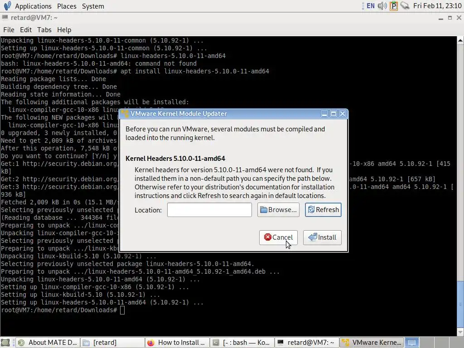Click the yellow P tray icon
The width and height of the screenshot is (464, 348).
[394, 6]
